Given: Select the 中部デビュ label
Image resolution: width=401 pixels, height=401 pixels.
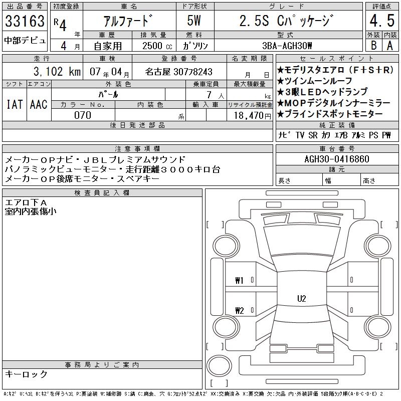Looking at the screenshot, I should (x=25, y=41).
